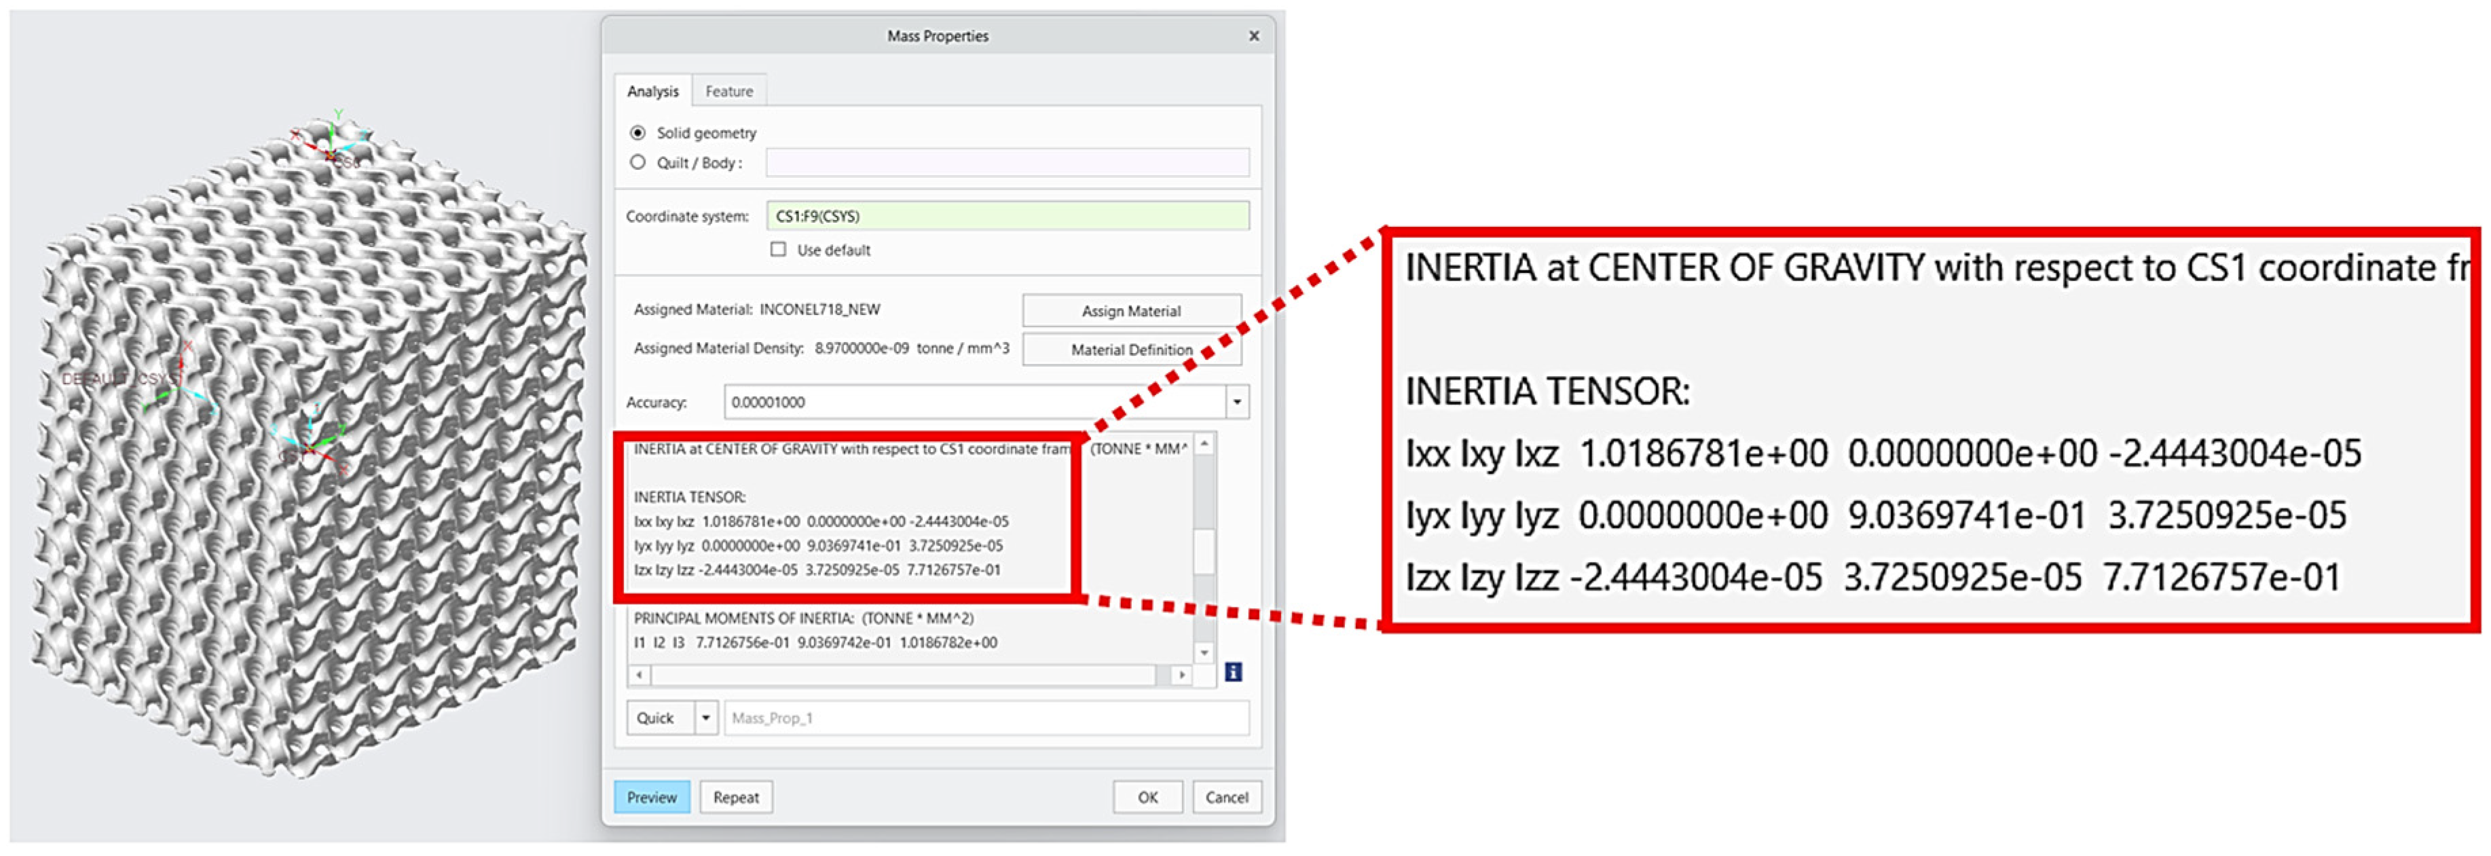
Task: Select Quilt / Body radio option
Action: tap(638, 162)
